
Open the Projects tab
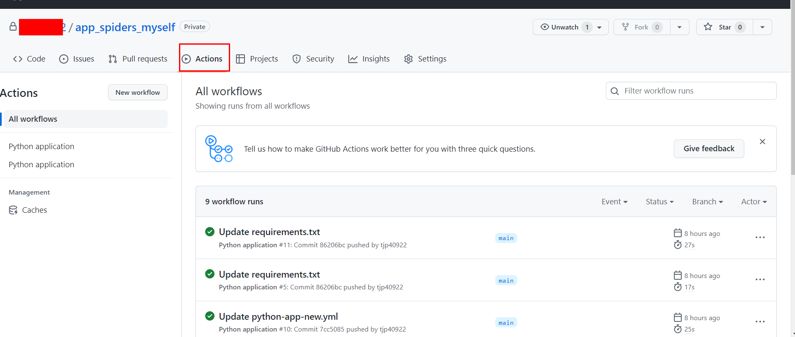pos(257,59)
